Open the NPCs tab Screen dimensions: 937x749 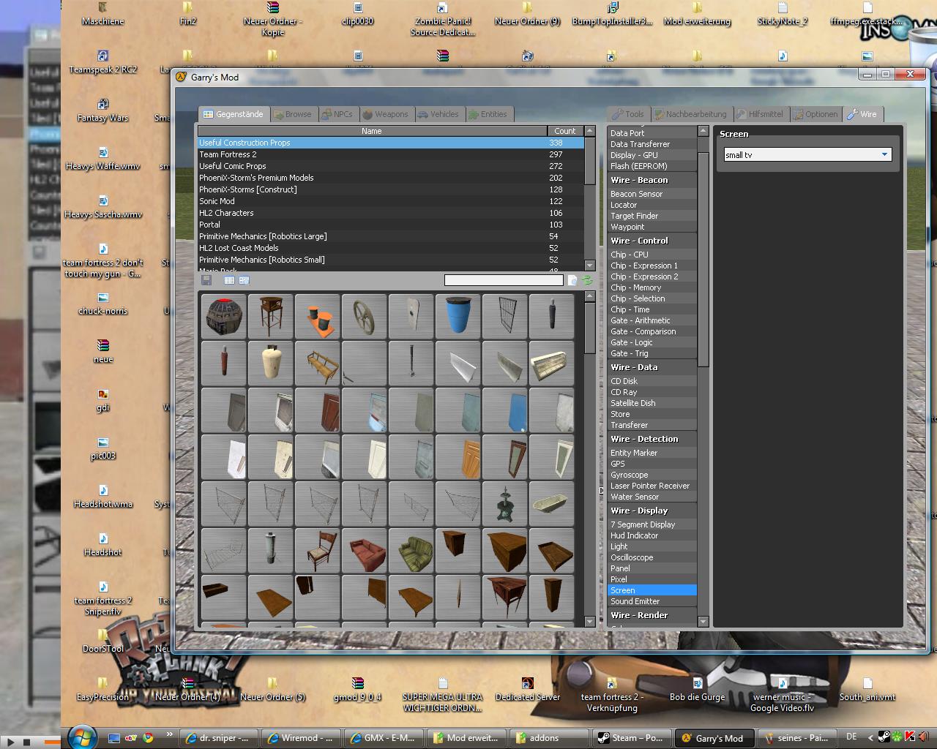[337, 114]
